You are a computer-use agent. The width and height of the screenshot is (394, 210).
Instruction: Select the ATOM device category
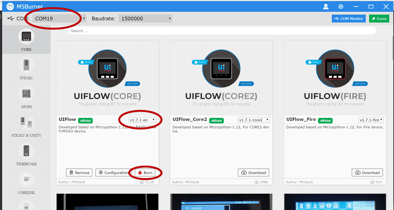pos(26,97)
